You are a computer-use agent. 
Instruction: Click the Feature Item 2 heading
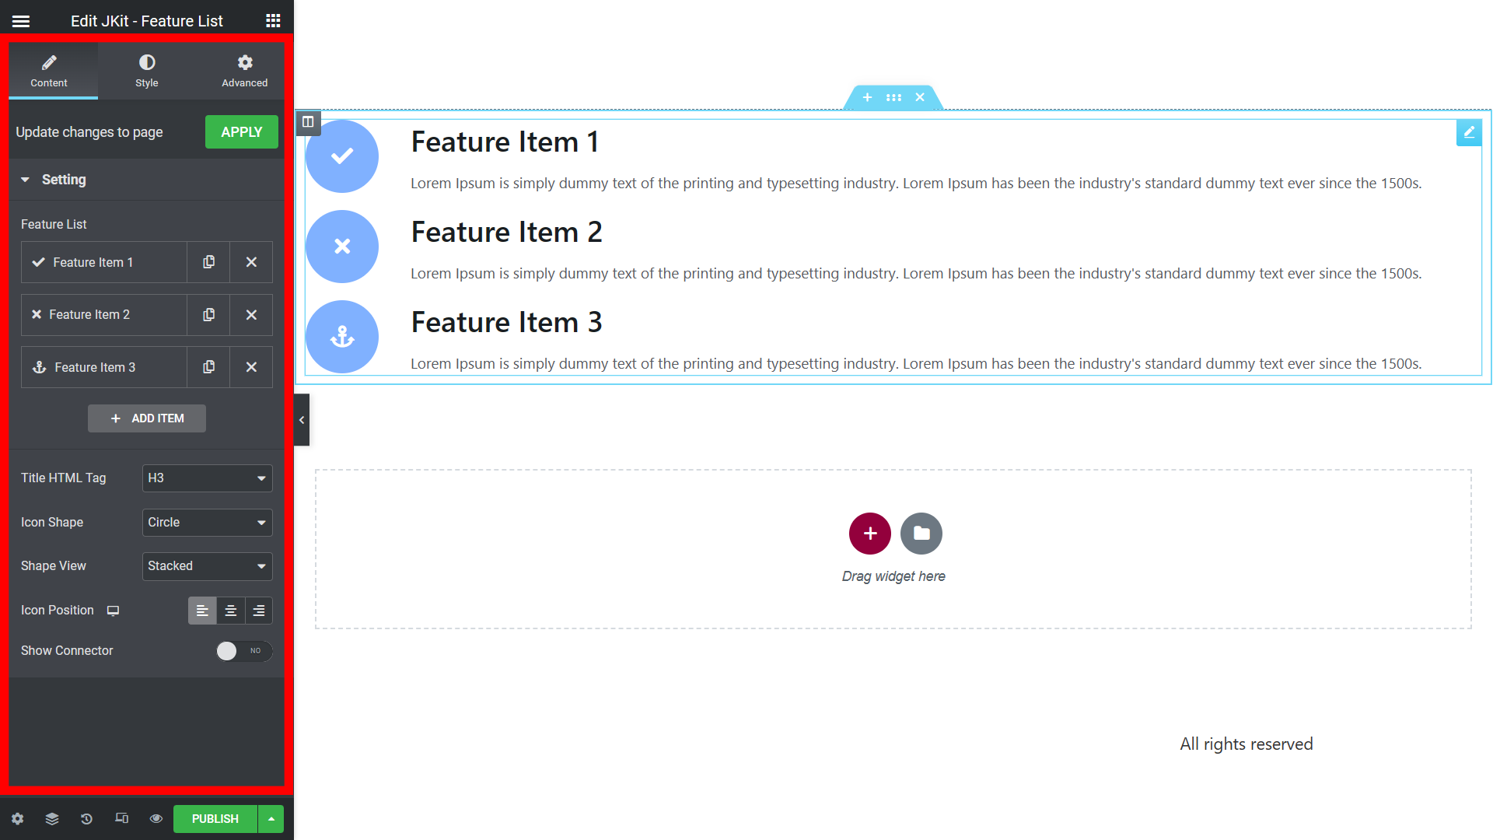(507, 233)
